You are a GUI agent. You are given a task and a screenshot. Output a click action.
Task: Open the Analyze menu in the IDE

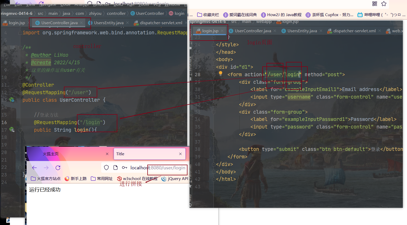(x=82, y=4)
